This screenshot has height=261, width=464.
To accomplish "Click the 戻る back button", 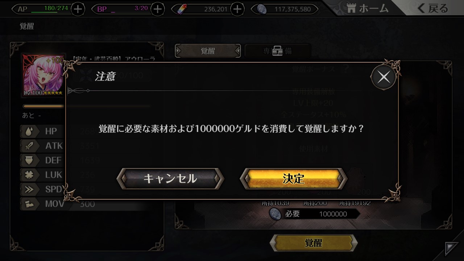I will point(433,8).
